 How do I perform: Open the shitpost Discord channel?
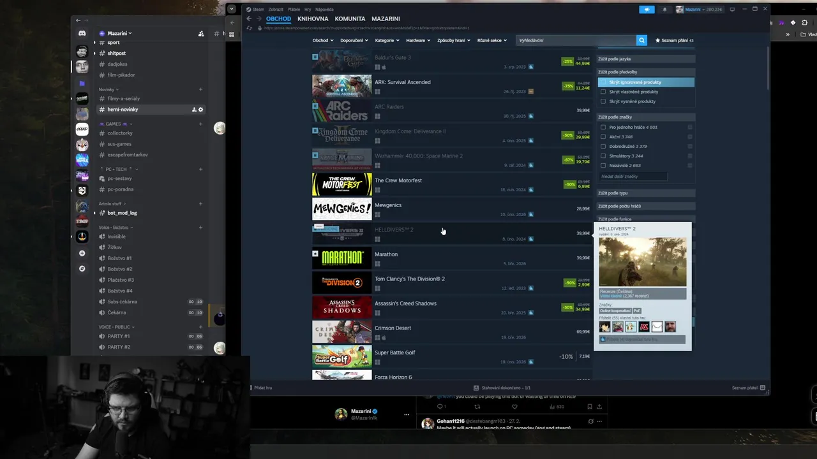116,54
